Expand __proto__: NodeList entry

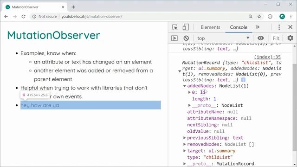[189, 105]
